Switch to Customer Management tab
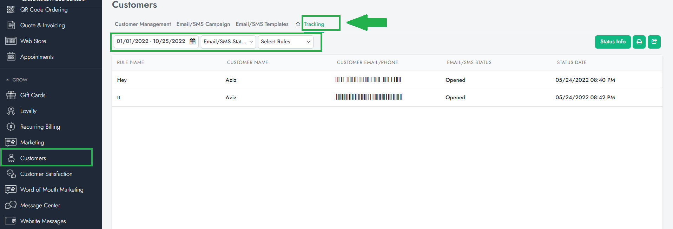This screenshot has height=229, width=673. tap(143, 24)
